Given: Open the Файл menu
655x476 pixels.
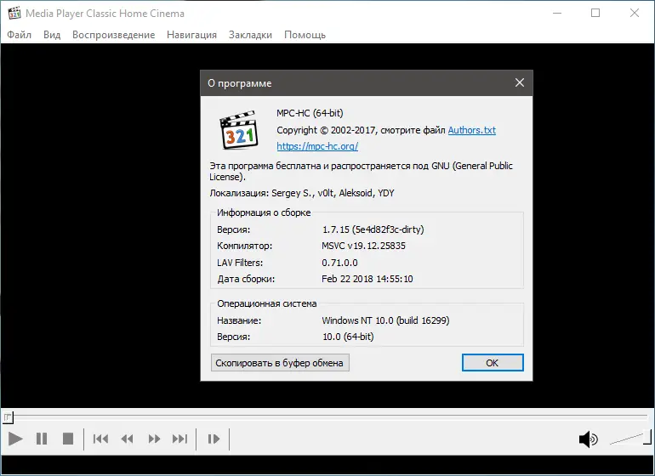Looking at the screenshot, I should point(20,35).
